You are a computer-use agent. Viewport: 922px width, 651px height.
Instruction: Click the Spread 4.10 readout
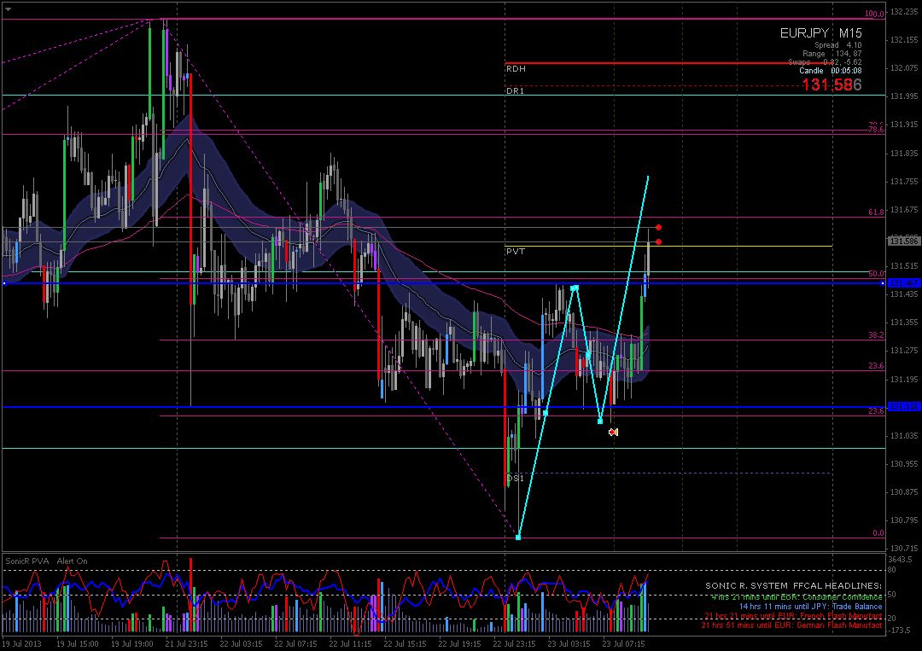[838, 45]
